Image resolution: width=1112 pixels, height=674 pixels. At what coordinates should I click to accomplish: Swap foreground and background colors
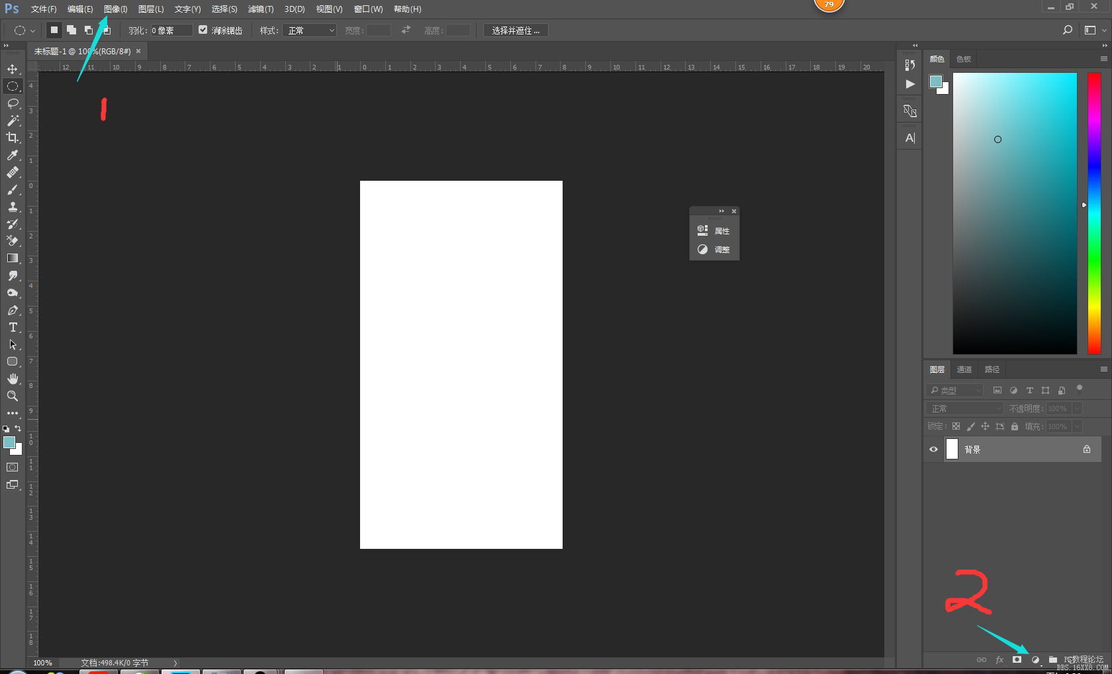[19, 428]
